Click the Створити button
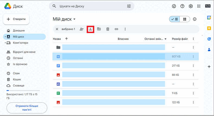This screenshot has height=116, width=214. pyautogui.click(x=16, y=19)
